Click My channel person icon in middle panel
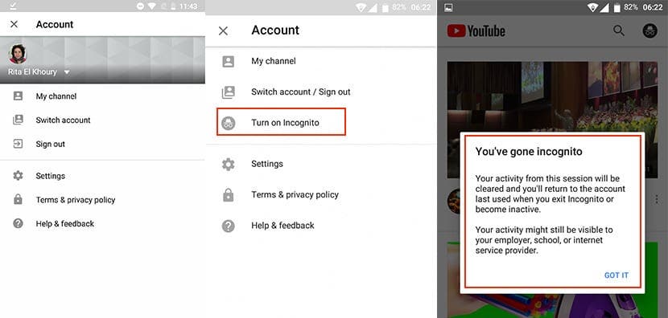Image resolution: width=668 pixels, height=318 pixels. (x=229, y=61)
